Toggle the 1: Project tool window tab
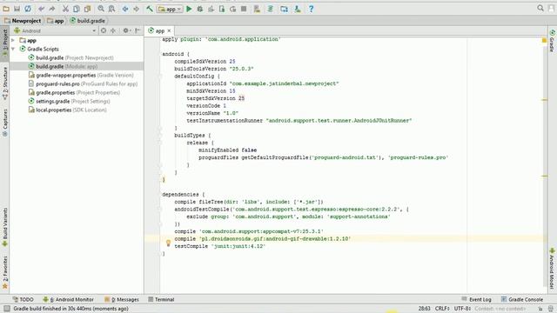The image size is (557, 313). (x=5, y=43)
